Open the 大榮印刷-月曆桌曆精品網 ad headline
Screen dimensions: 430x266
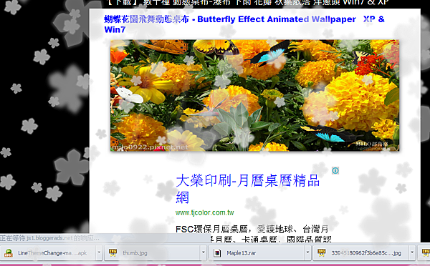coord(248,189)
